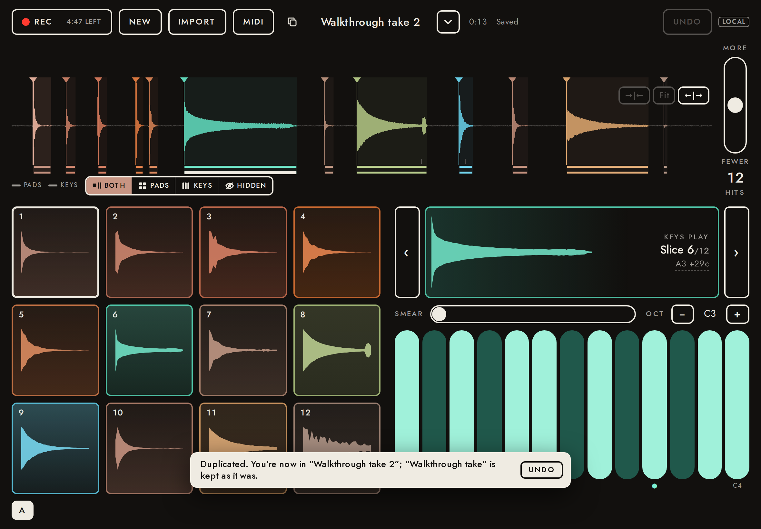Click the IMPORT button
Screen dimensions: 761x529
click(x=197, y=22)
